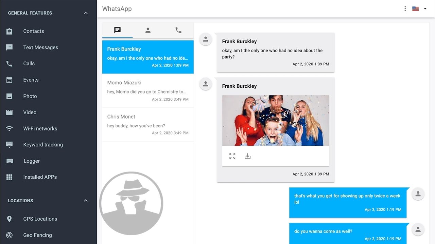
Task: Switch to the WhatsApp contacts tab
Action: (x=148, y=30)
